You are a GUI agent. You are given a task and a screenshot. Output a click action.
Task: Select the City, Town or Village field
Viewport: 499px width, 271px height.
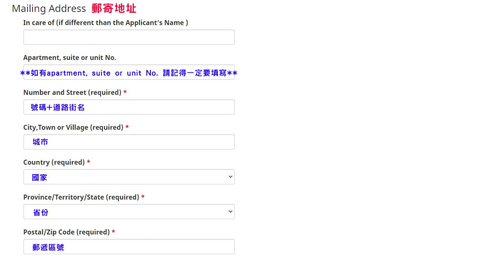129,142
